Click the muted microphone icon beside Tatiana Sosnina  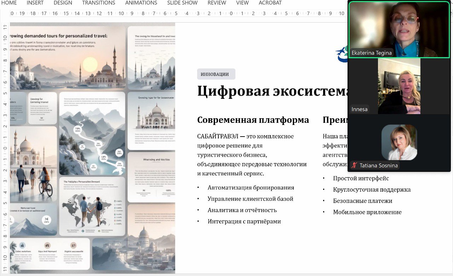tap(354, 166)
